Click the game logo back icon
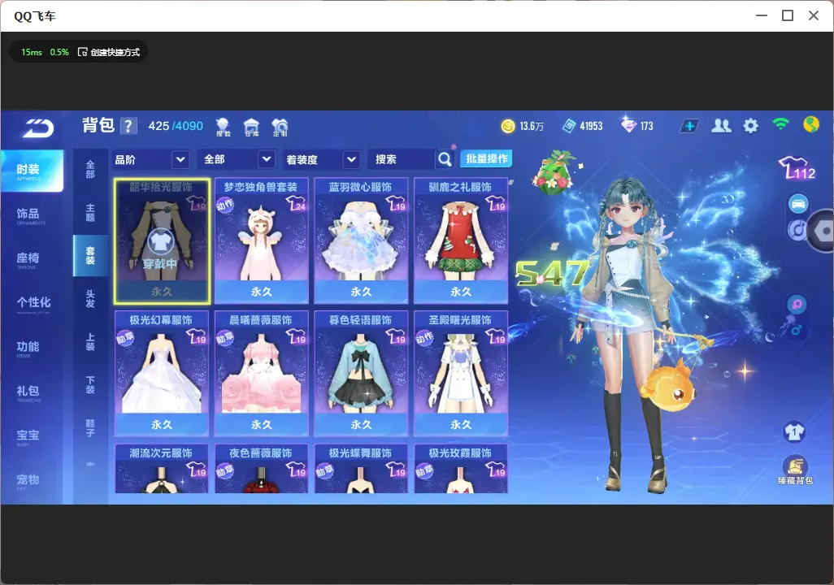Screen dimensions: 834x585 [x=38, y=128]
